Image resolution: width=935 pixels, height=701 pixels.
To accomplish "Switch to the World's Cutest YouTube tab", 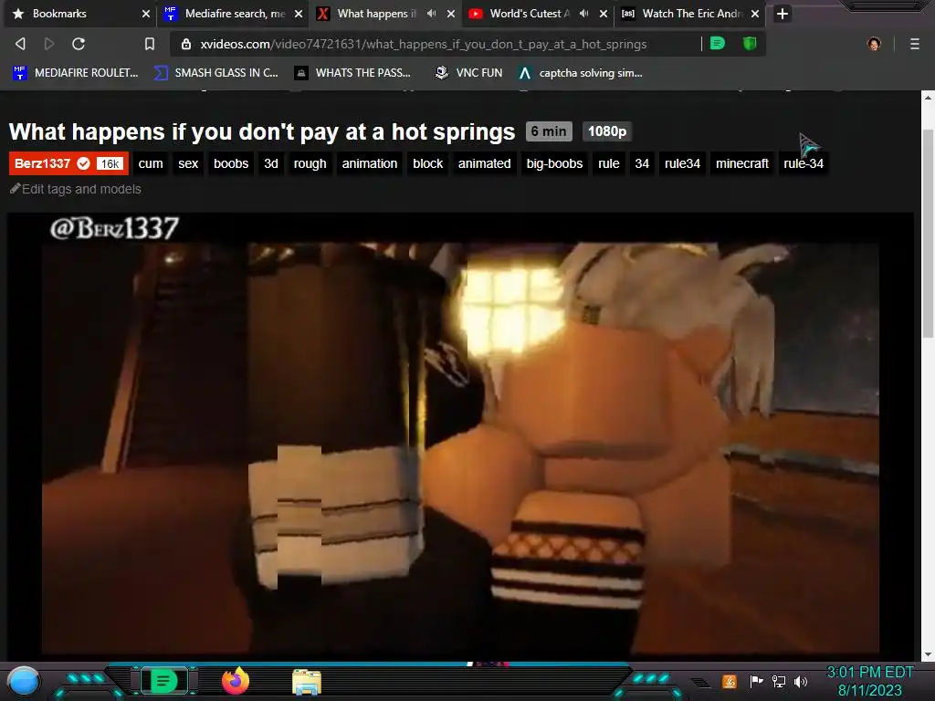I will (x=538, y=14).
